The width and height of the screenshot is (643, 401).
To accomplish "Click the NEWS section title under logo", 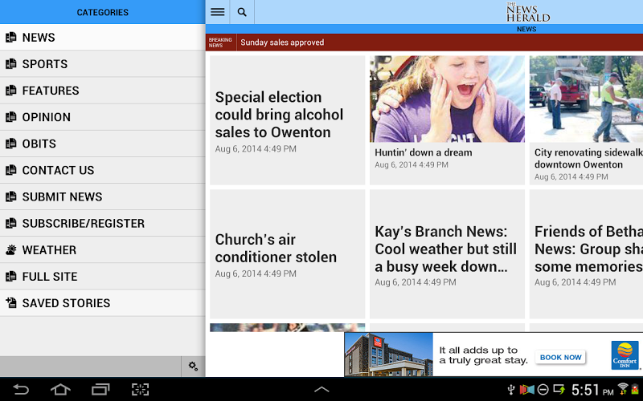I will [526, 29].
